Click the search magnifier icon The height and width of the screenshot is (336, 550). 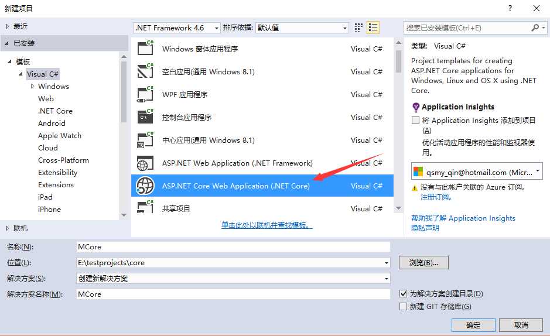[x=535, y=28]
